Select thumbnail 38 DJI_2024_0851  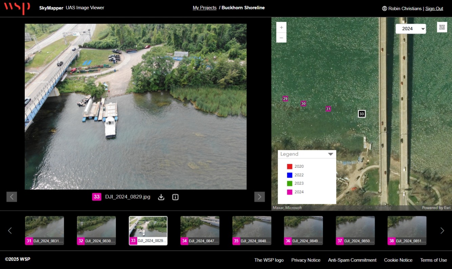coord(407,230)
